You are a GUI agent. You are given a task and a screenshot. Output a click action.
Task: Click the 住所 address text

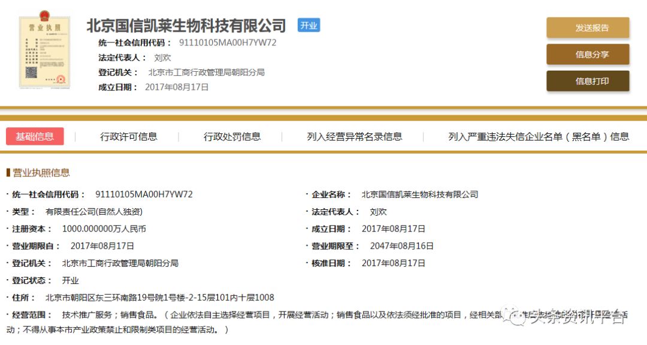pyautogui.click(x=159, y=297)
